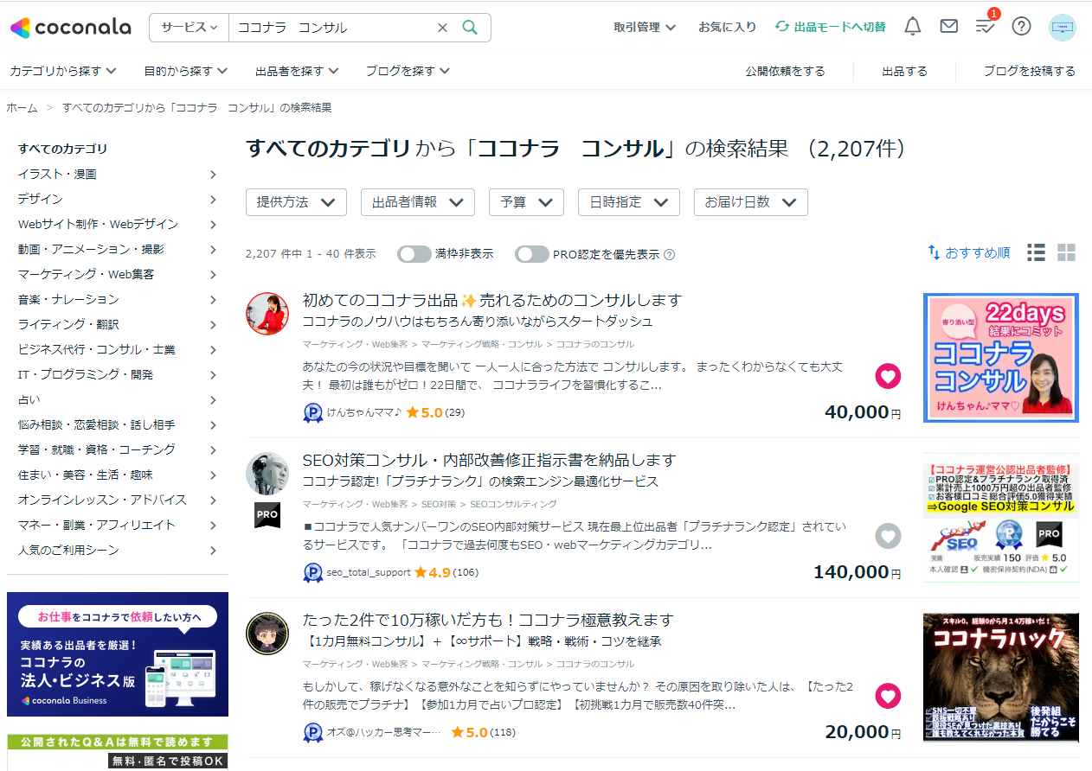Click おすすめ順 sort option
The image size is (1092, 771).
[977, 252]
